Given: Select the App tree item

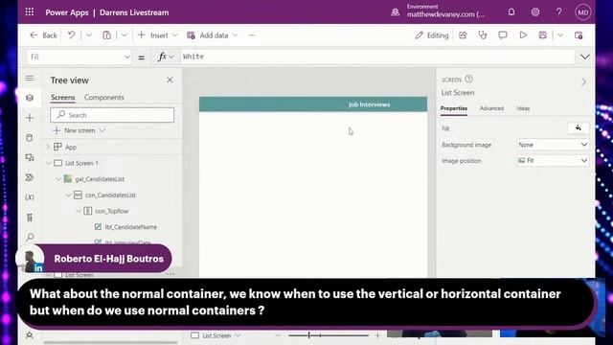Looking at the screenshot, I should 70,147.
